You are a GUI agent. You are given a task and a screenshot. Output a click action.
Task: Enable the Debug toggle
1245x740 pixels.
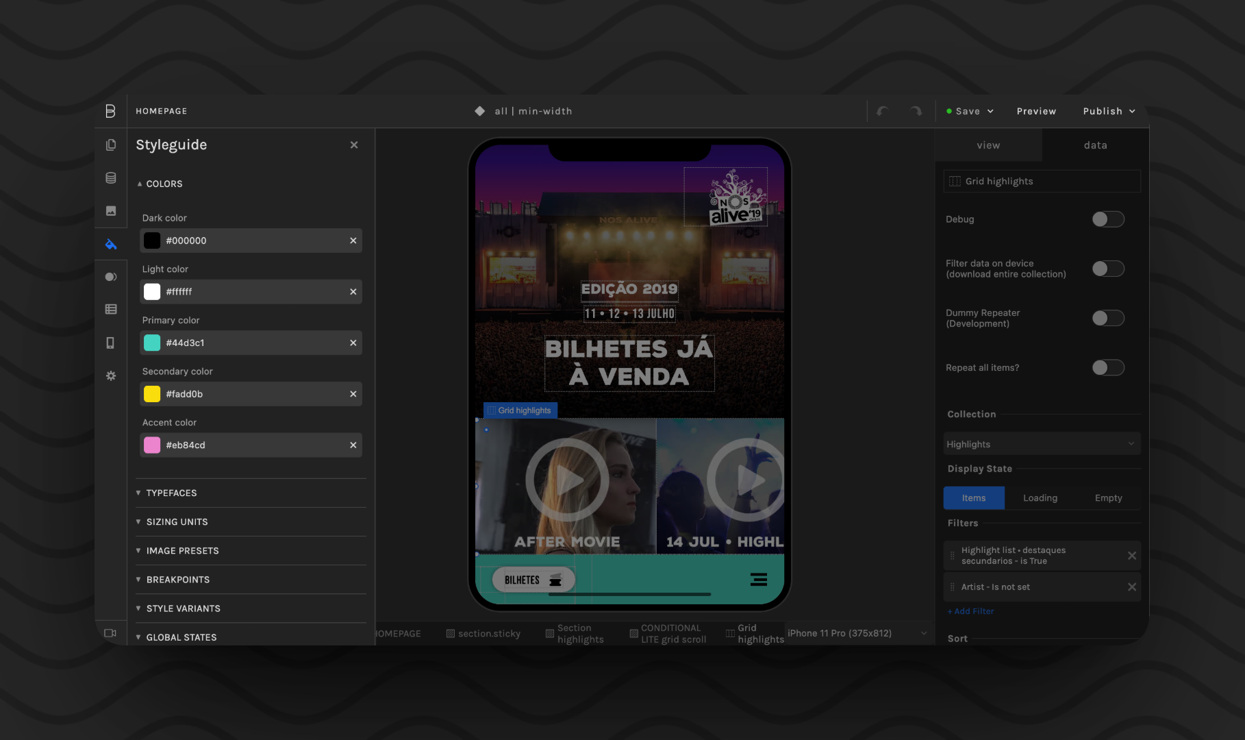pyautogui.click(x=1107, y=219)
